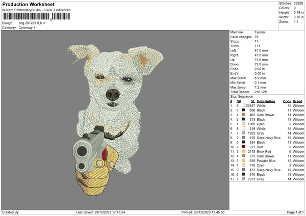
Task: Click the Max Jump value 7.2 mm
Action: coord(260,87)
